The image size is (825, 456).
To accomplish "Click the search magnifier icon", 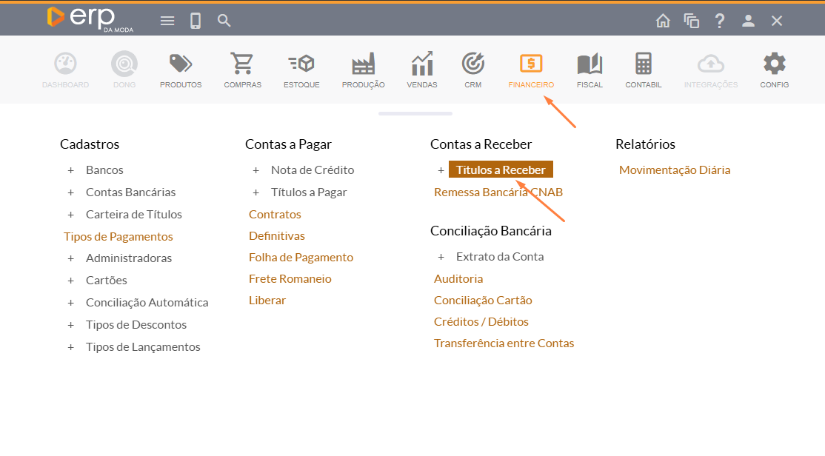I will coord(224,21).
